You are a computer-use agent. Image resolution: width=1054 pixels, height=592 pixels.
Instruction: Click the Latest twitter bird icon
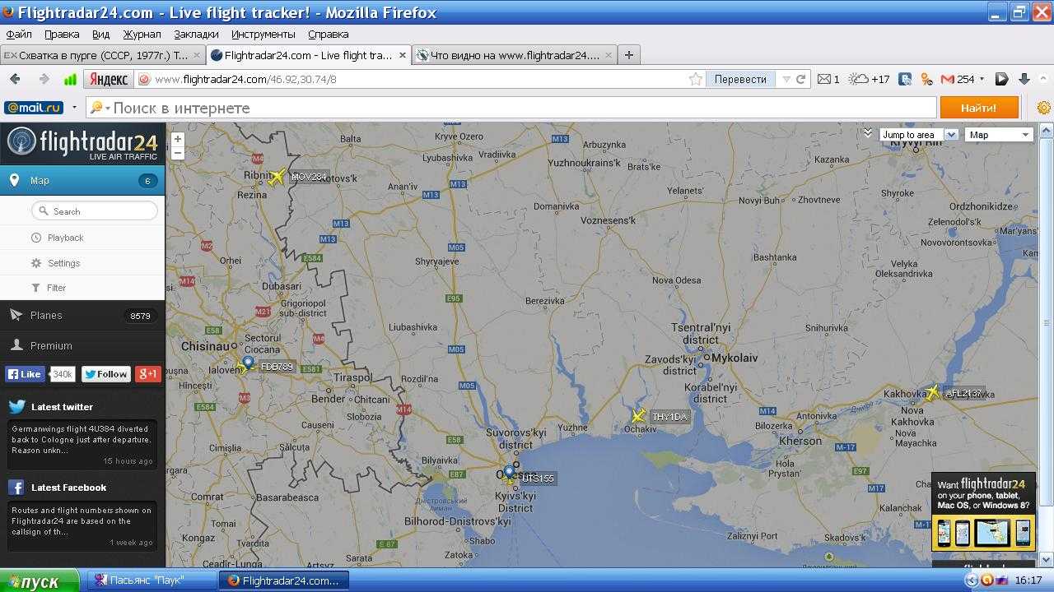tap(16, 406)
